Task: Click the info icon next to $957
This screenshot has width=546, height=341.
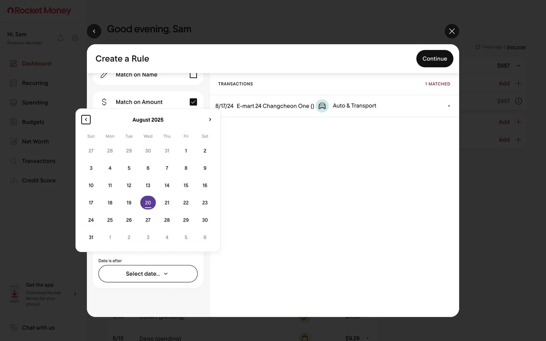Action: [x=518, y=101]
